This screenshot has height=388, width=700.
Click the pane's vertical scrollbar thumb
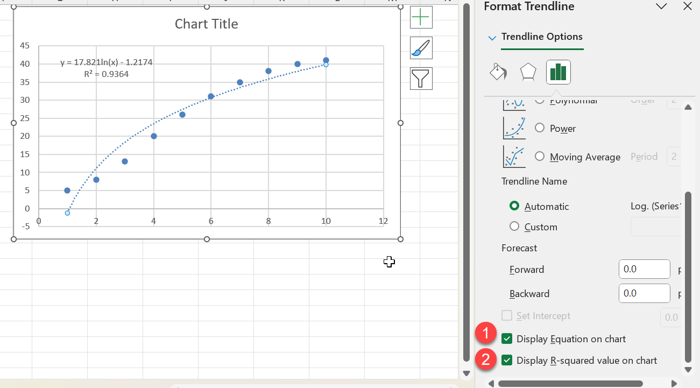pos(688,277)
